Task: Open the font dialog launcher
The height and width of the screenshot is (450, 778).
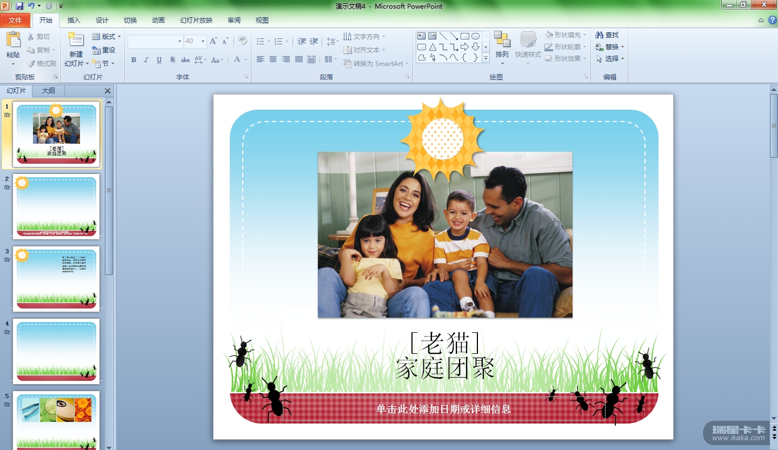Action: (x=246, y=77)
